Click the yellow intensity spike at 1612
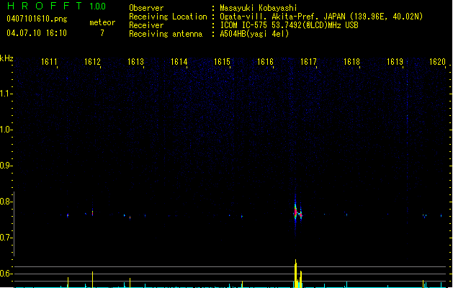The image size is (453, 288). pyautogui.click(x=92, y=279)
